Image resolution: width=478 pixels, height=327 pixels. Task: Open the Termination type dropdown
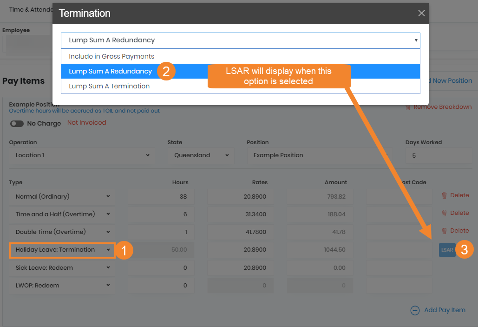pos(240,40)
